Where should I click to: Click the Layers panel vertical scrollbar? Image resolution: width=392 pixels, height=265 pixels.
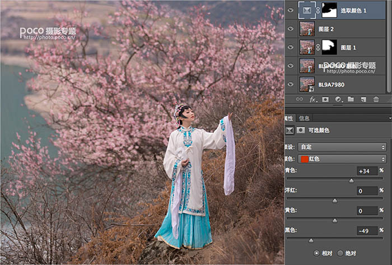tap(389, 47)
